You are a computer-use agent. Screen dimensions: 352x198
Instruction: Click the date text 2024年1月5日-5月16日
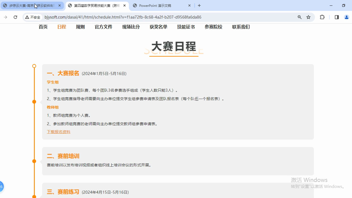104,74
